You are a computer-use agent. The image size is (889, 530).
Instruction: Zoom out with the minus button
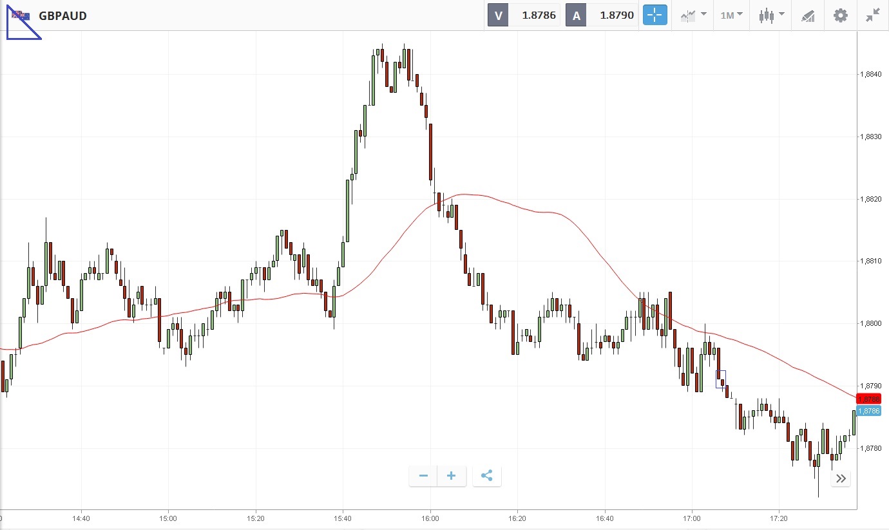[x=423, y=476]
